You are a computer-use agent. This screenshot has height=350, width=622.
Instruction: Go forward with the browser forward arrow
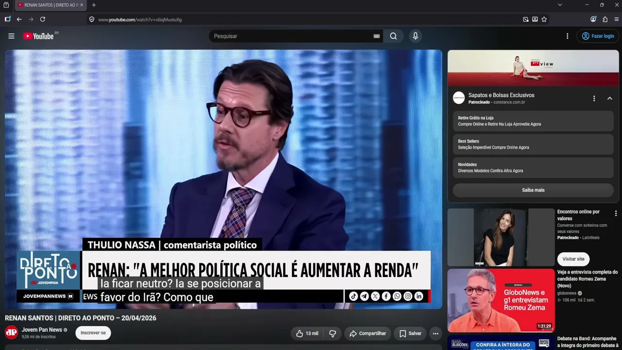click(x=31, y=19)
